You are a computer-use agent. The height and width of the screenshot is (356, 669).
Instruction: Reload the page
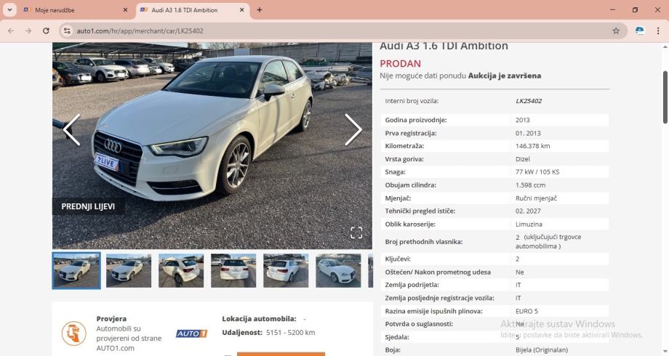coord(46,31)
